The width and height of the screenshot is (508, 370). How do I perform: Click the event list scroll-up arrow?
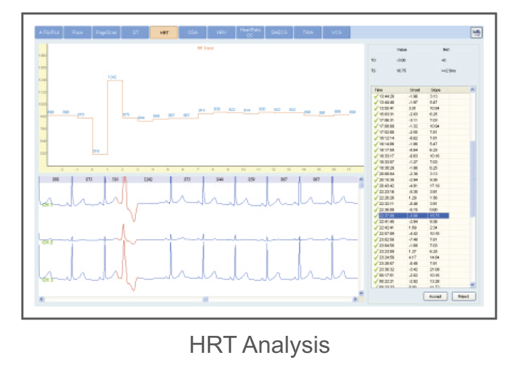472,90
